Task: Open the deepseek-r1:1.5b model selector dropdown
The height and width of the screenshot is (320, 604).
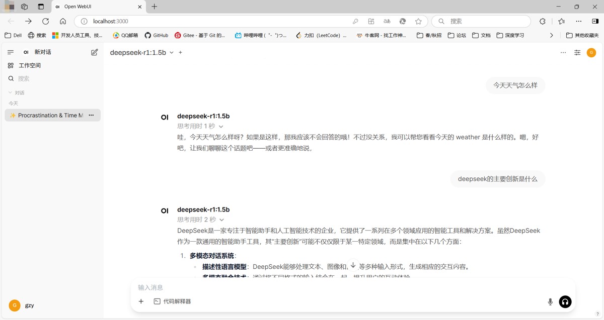Action: click(x=142, y=52)
